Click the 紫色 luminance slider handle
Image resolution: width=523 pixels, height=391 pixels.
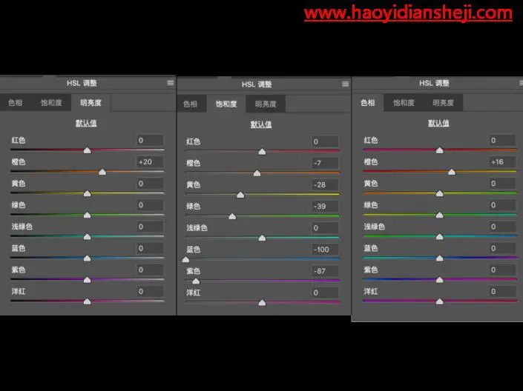[x=87, y=280]
